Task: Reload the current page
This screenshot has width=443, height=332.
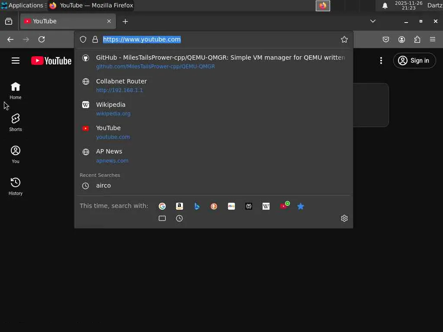Action: [x=42, y=39]
